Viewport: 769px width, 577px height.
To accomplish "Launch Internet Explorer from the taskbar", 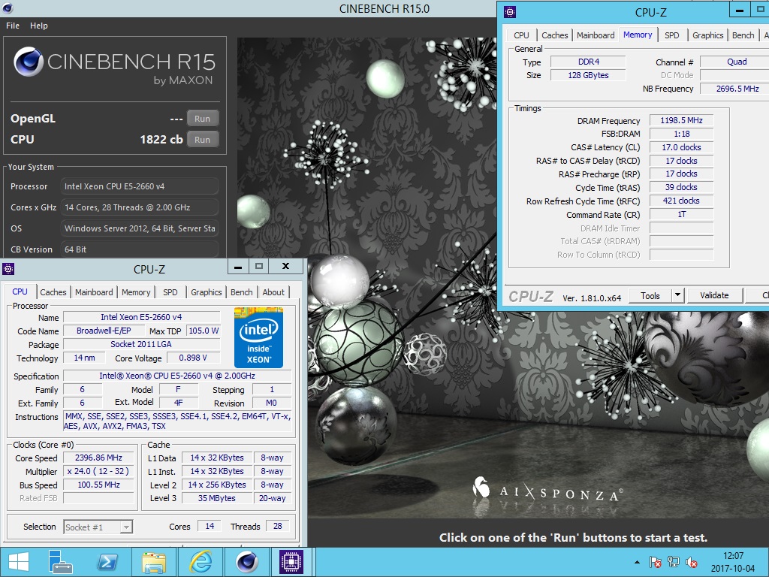I will click(x=201, y=562).
